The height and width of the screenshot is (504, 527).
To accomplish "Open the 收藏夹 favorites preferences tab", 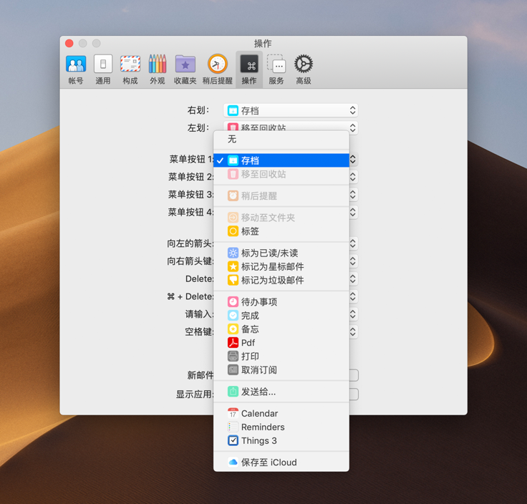I will click(185, 69).
